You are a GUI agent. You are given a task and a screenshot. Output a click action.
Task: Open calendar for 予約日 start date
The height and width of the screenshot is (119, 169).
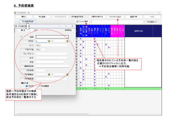point(49,41)
